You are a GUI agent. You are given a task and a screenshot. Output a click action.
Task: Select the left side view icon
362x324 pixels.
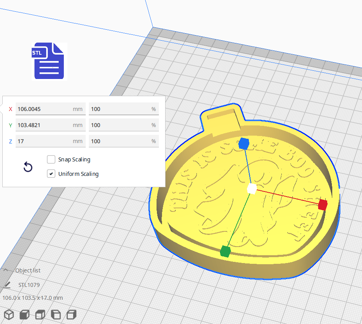pos(56,315)
